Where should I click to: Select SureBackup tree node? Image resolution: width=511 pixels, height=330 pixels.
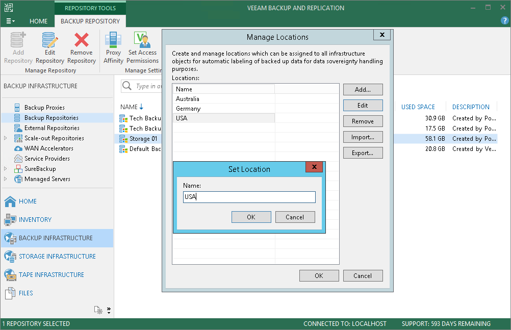[40, 169]
